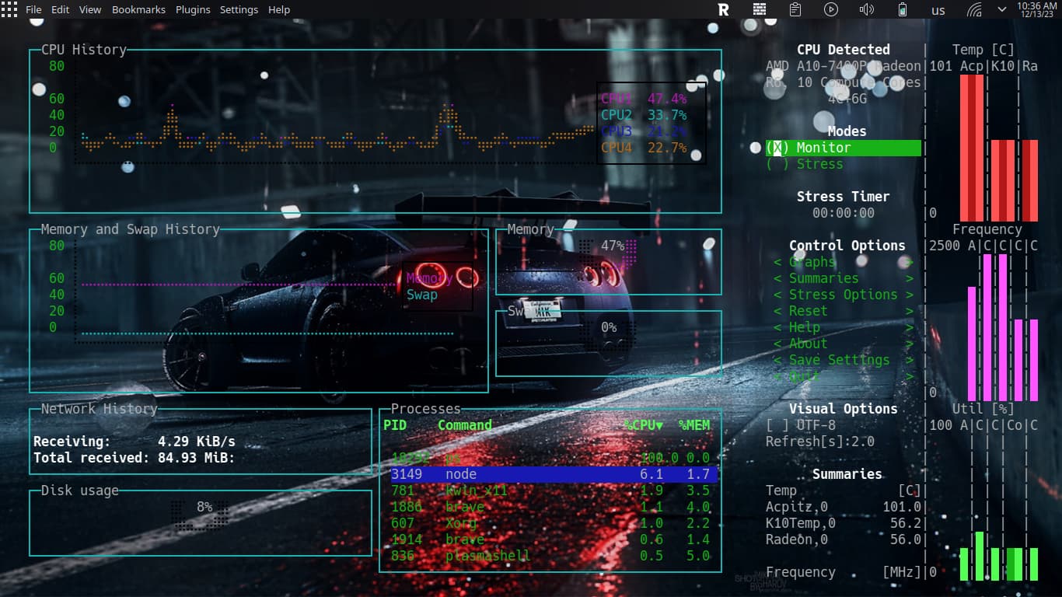Open the Plugins menu
Viewport: 1062px width, 597px height.
click(x=193, y=9)
